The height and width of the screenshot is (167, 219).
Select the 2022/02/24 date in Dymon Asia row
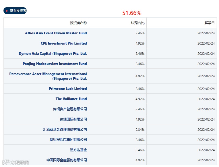[206, 54]
